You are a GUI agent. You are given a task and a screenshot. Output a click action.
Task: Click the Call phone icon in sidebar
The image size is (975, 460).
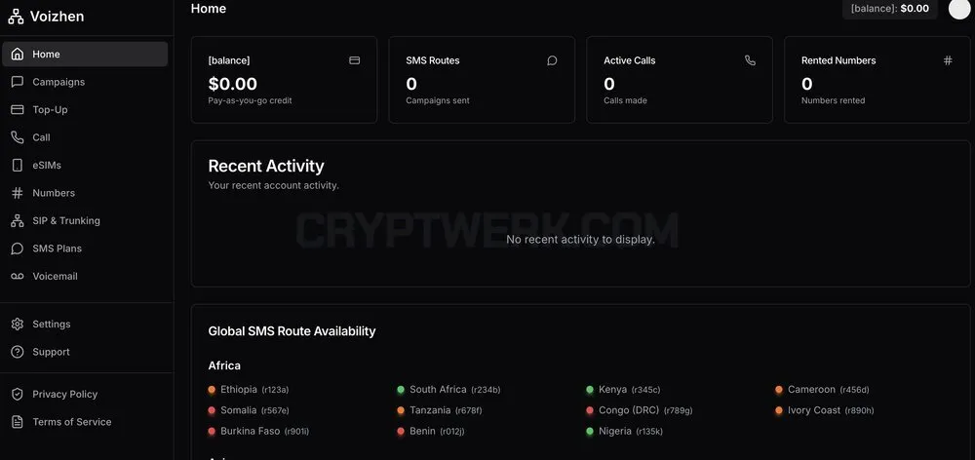18,137
